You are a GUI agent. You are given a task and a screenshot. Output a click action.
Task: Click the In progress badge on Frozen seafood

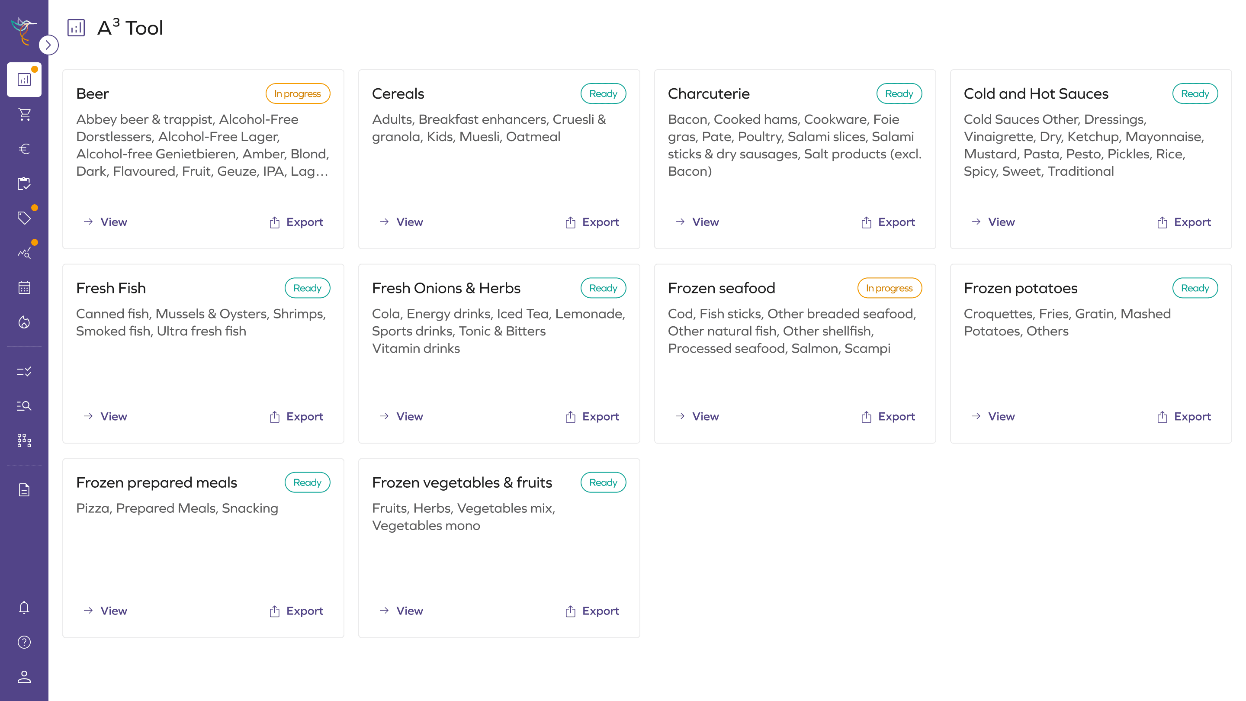tap(890, 288)
